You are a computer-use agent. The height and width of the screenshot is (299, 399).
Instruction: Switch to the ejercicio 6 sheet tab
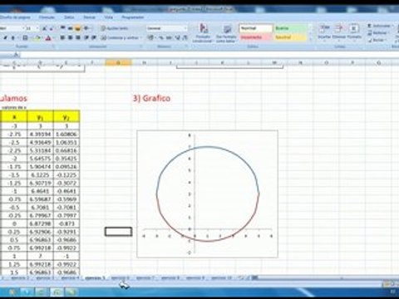point(121,278)
